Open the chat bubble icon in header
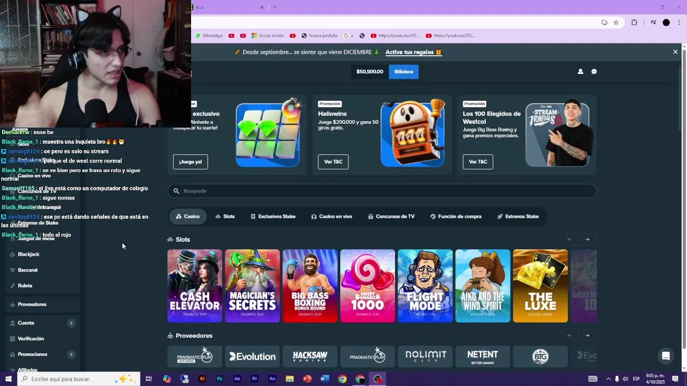Image resolution: width=687 pixels, height=386 pixels. point(594,71)
